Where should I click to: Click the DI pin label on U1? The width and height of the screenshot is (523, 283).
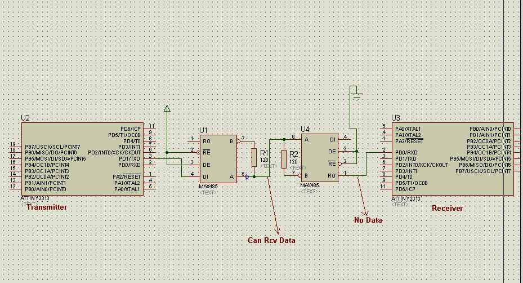(x=205, y=177)
